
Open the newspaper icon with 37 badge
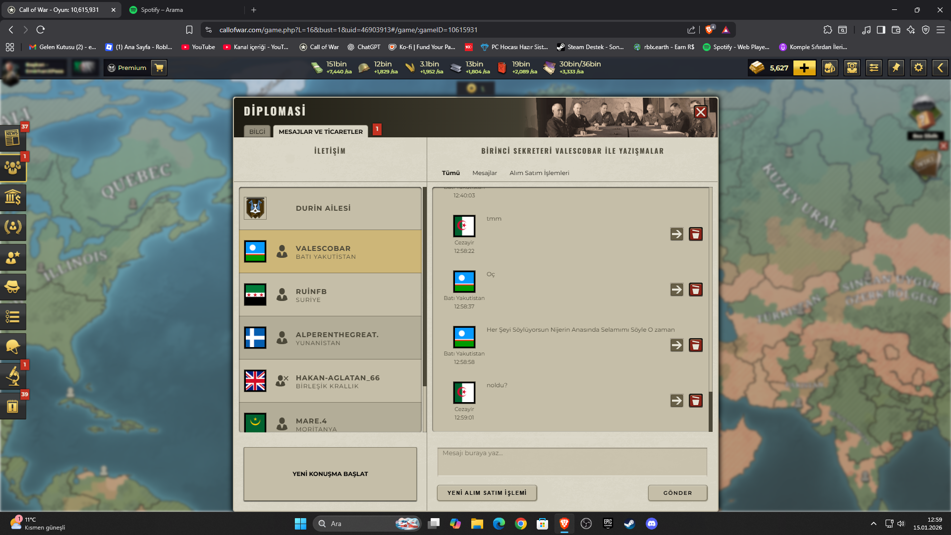(12, 137)
